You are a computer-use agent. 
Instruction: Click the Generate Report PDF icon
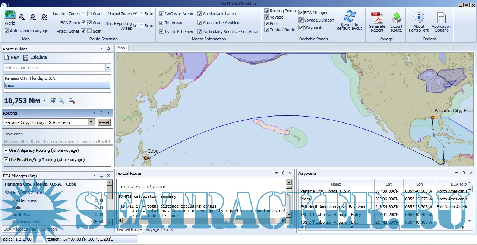click(x=377, y=18)
